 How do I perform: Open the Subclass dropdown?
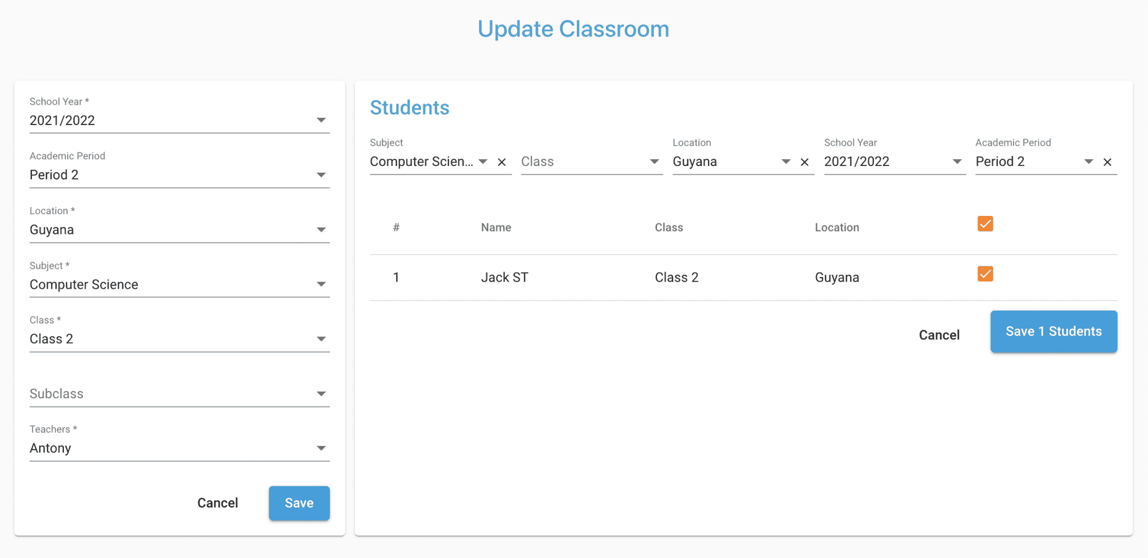pyautogui.click(x=179, y=394)
